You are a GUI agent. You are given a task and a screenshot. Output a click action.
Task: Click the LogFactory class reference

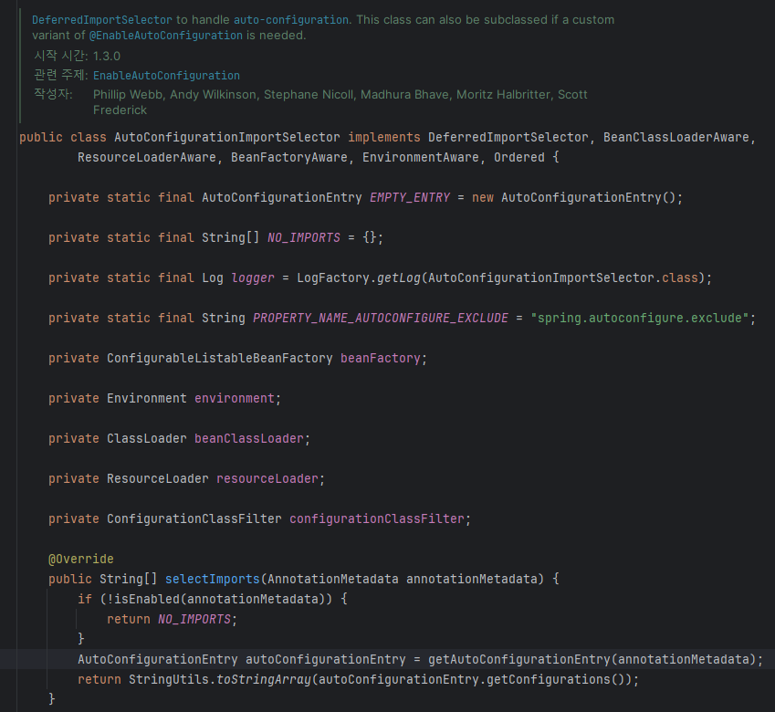[x=332, y=278]
